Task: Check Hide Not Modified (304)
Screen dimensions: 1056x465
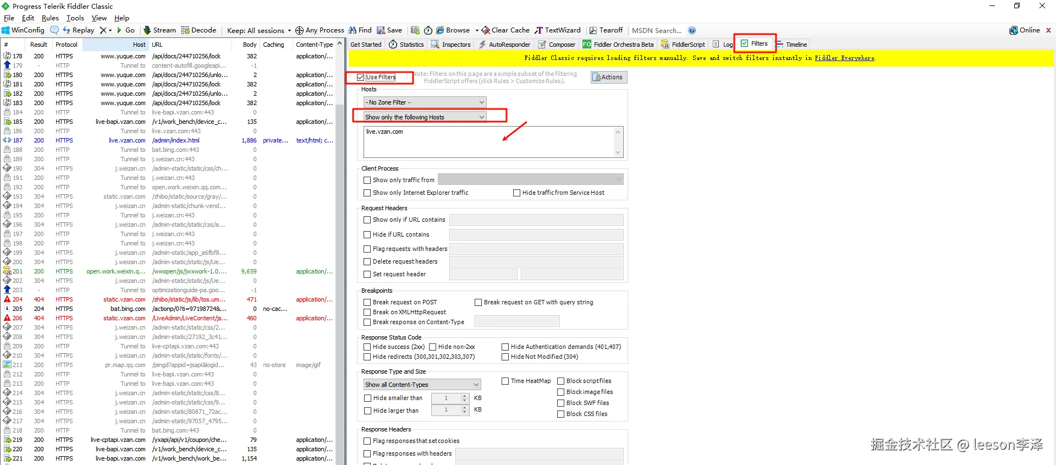Action: tap(505, 357)
